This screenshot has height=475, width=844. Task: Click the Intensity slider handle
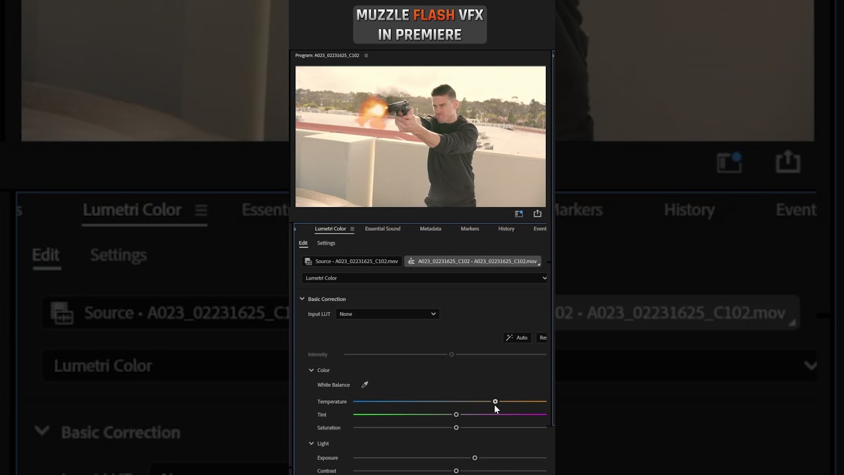coord(452,354)
